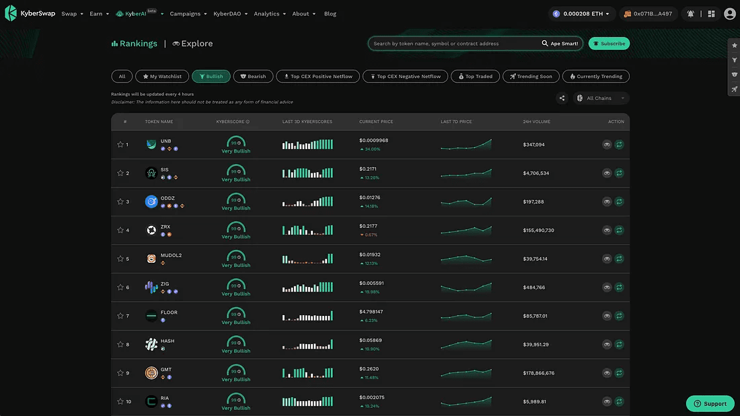740x416 pixels.
Task: Click the bearish icon in right sidebar
Action: [x=735, y=75]
